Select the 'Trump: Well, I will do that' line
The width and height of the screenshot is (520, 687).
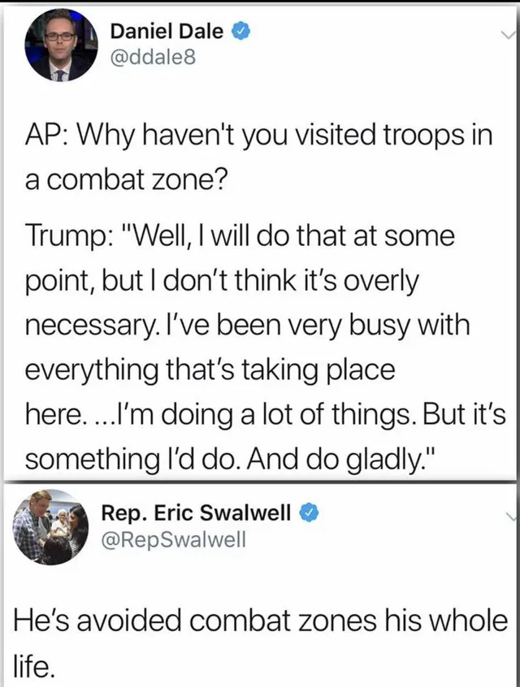[x=240, y=237]
